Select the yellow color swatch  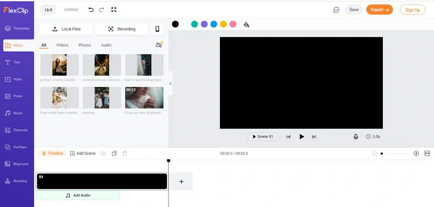[223, 24]
